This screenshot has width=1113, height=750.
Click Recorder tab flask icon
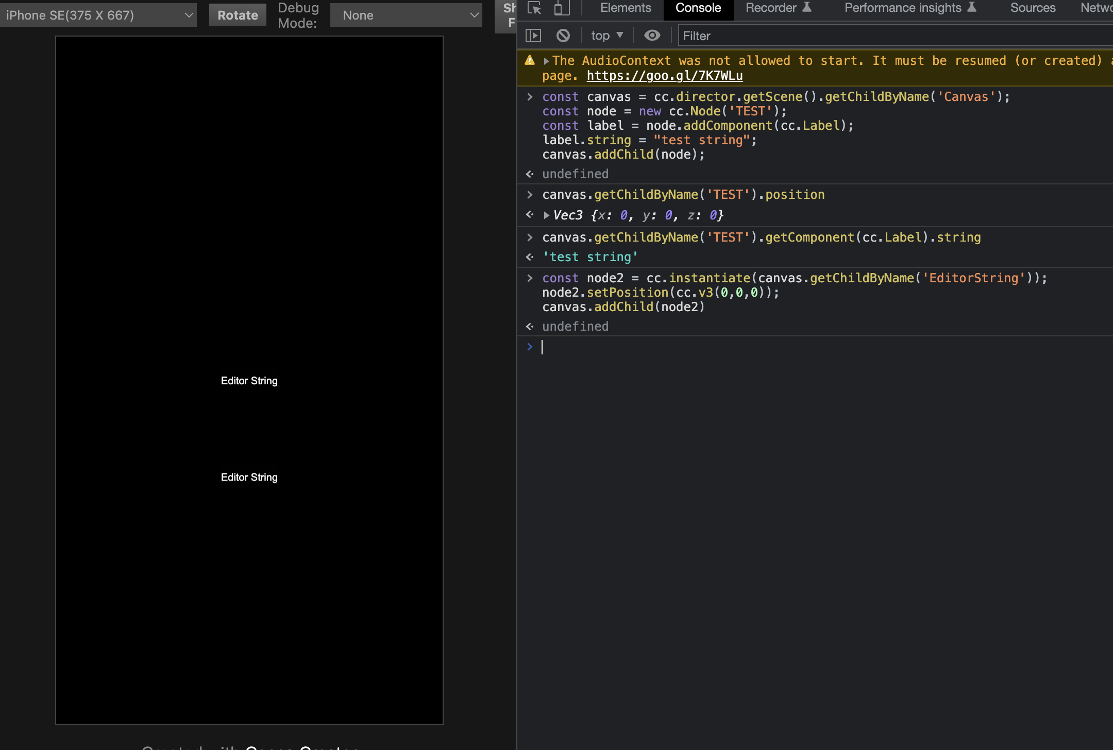pyautogui.click(x=807, y=8)
